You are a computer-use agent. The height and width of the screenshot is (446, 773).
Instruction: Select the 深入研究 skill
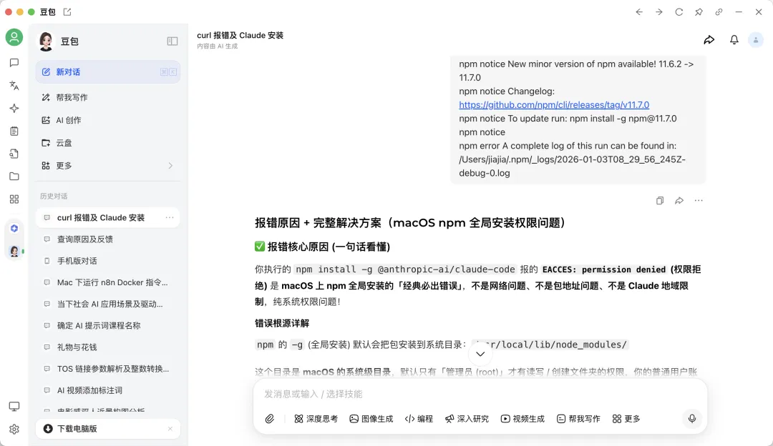pos(467,419)
